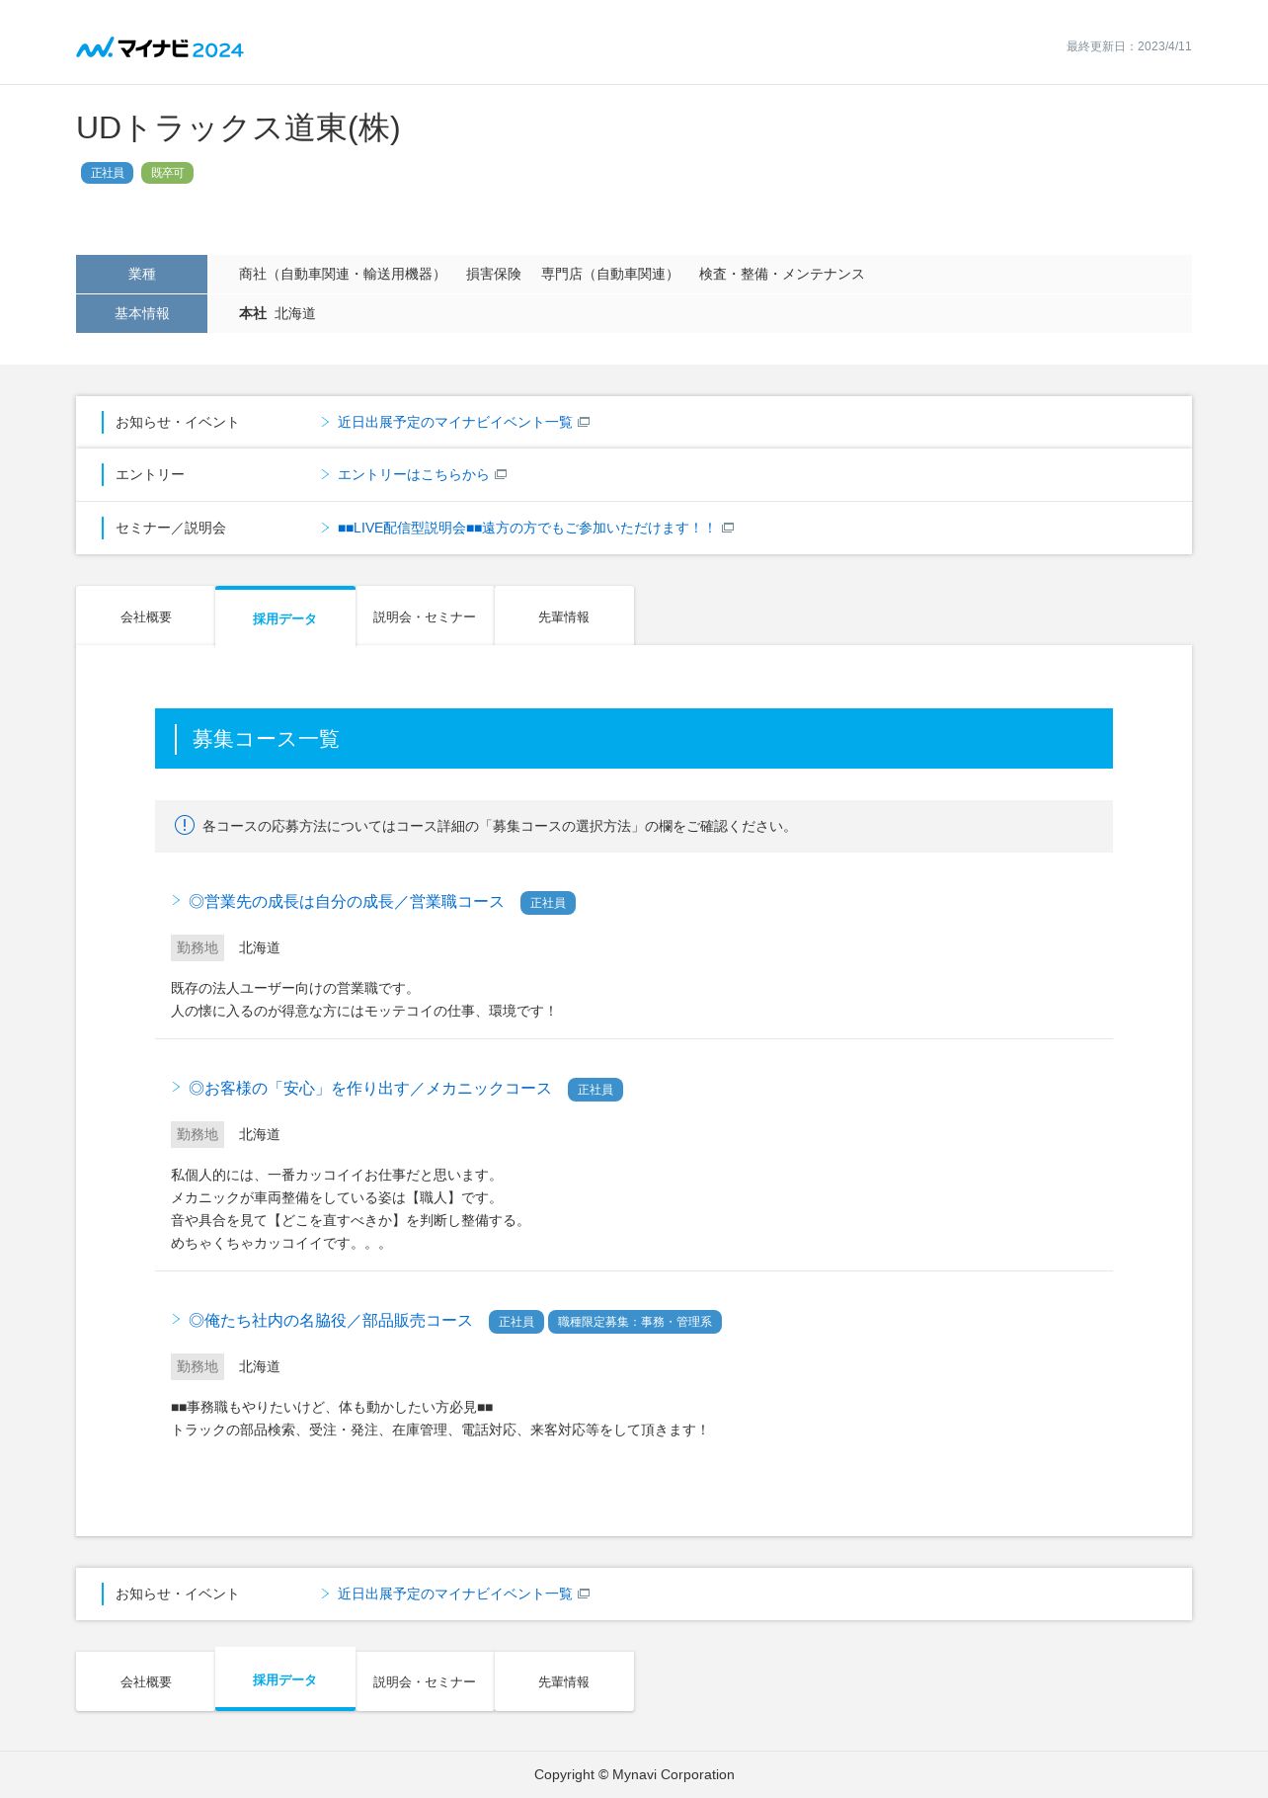Click the company title UDトラックス道東(株)
Image resolution: width=1268 pixels, height=1798 pixels.
click(238, 127)
